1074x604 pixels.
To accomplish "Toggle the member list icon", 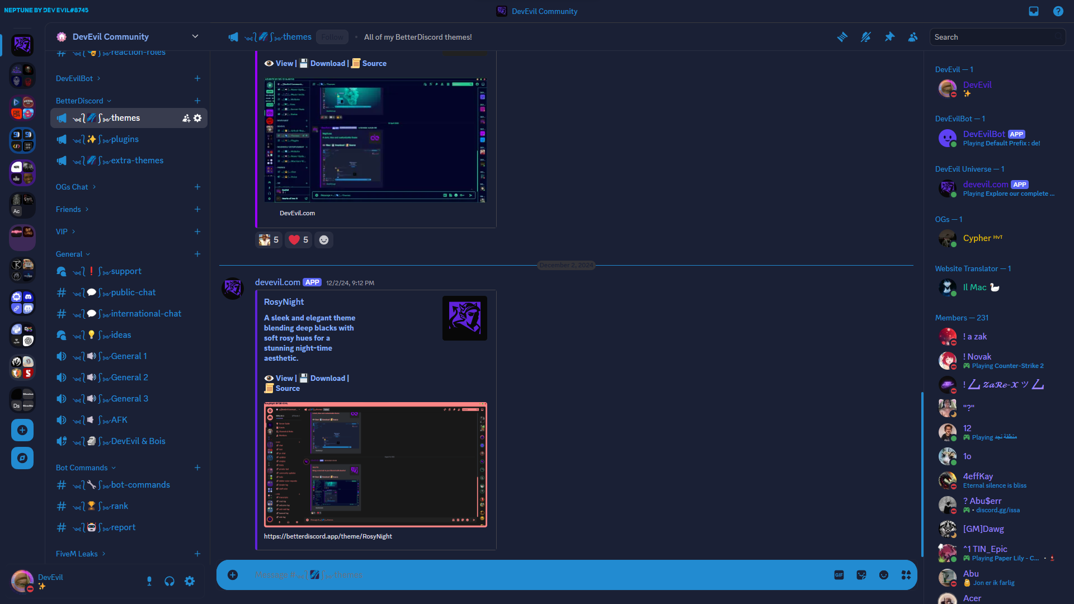I will point(913,37).
